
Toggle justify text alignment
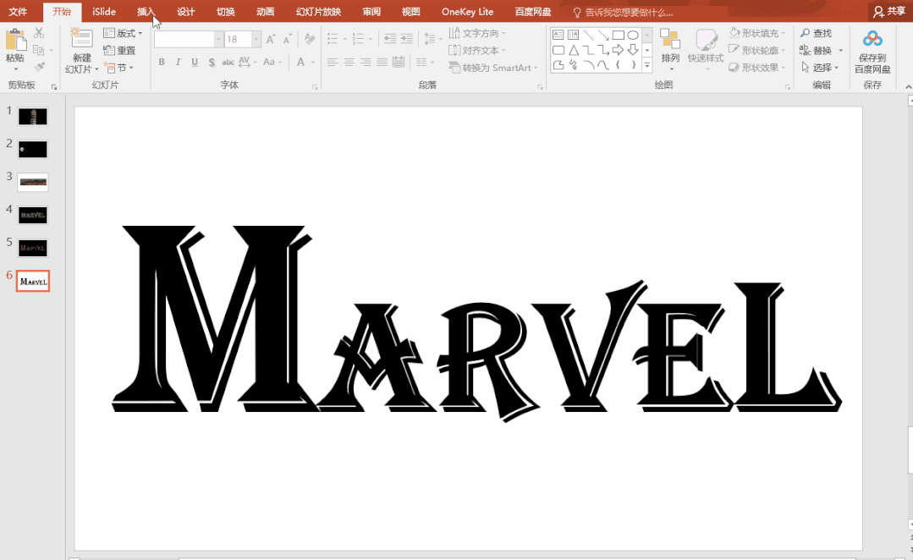(x=382, y=62)
